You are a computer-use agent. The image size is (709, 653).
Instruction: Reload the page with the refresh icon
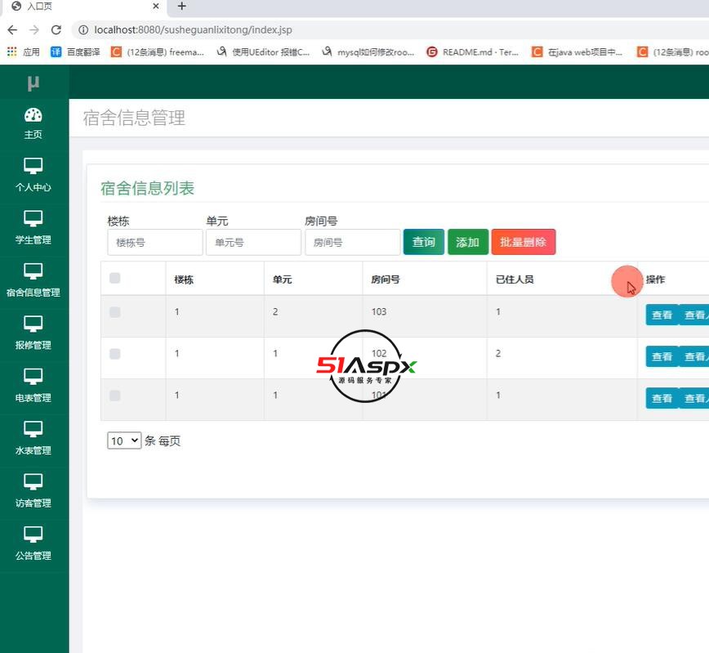tap(56, 30)
